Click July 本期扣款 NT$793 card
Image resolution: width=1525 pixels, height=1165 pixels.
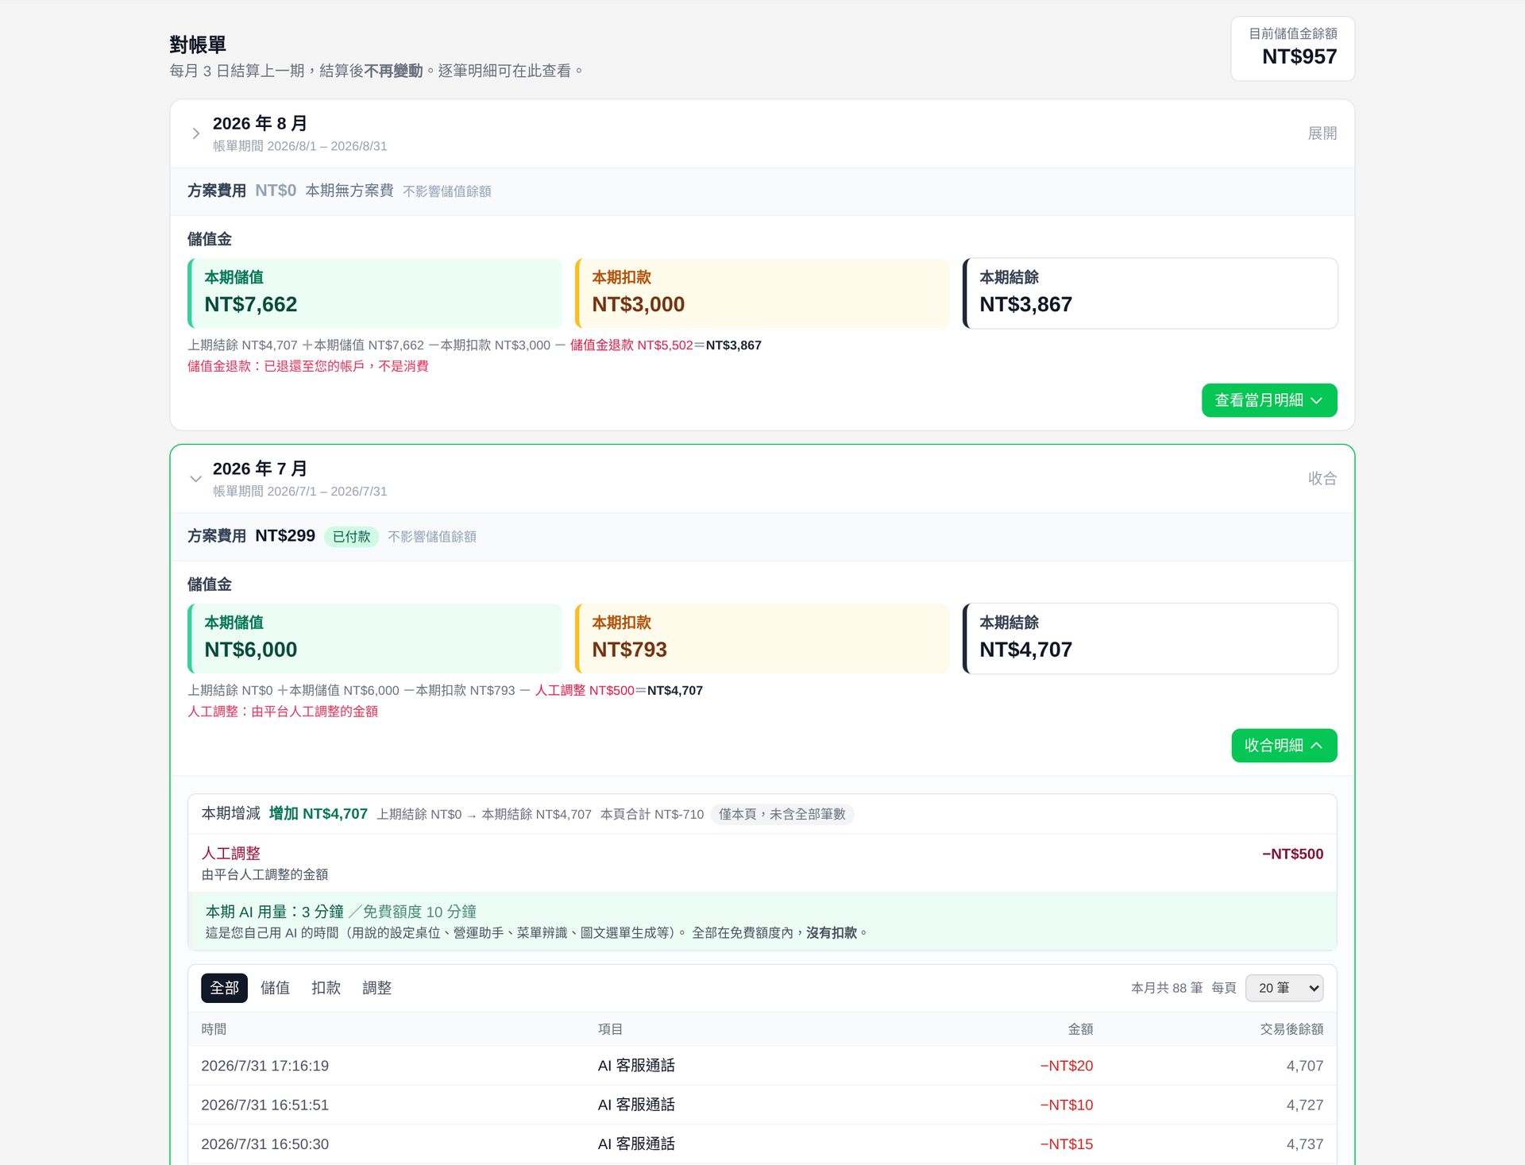762,638
